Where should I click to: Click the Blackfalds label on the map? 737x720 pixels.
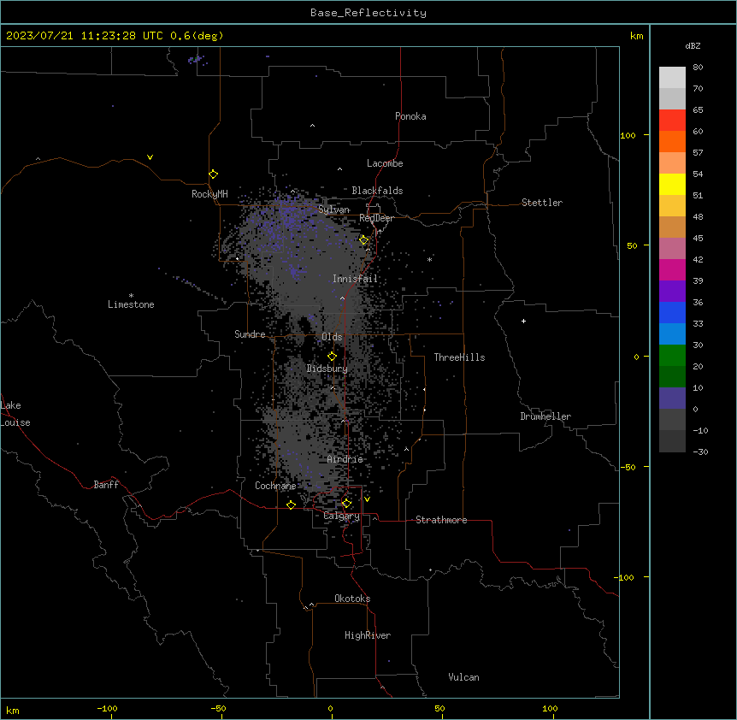377,191
